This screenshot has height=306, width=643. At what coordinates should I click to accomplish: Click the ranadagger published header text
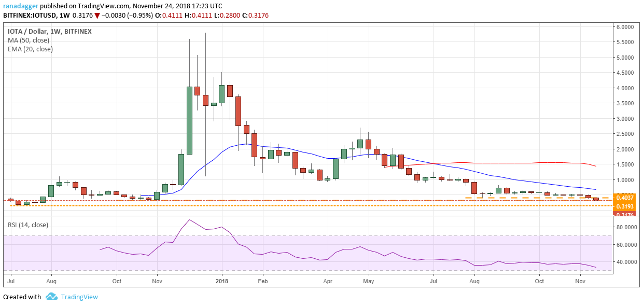pyautogui.click(x=113, y=6)
